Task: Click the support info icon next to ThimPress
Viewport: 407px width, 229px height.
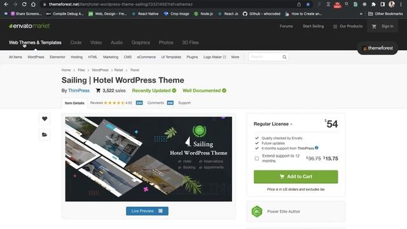Action: tap(317, 148)
